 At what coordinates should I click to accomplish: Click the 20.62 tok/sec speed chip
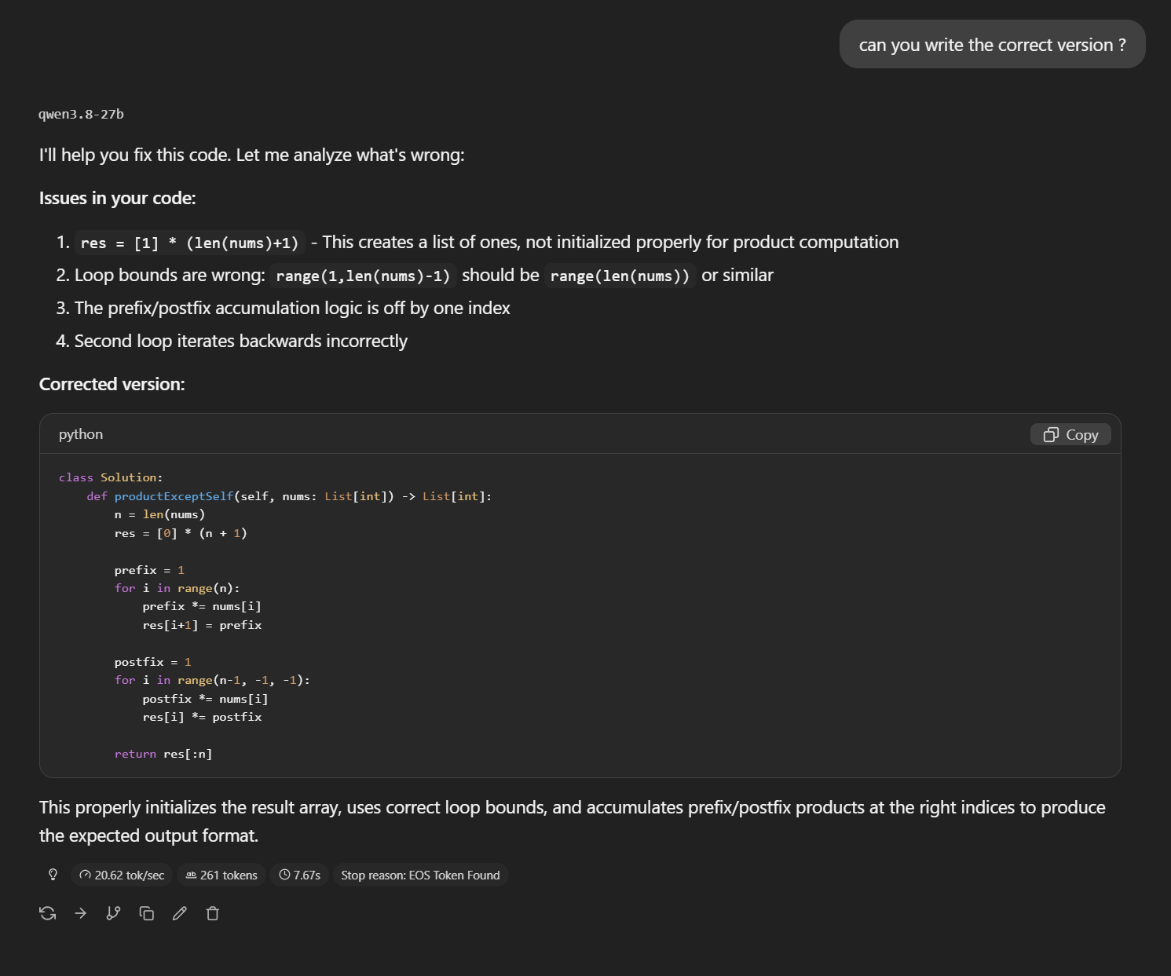click(x=122, y=875)
